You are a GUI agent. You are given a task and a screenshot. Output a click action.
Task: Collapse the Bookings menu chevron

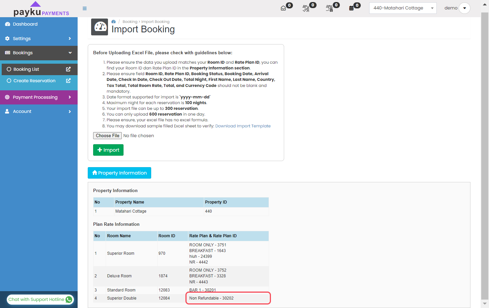[70, 53]
